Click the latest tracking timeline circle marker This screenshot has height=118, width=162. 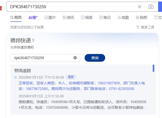click(15, 77)
